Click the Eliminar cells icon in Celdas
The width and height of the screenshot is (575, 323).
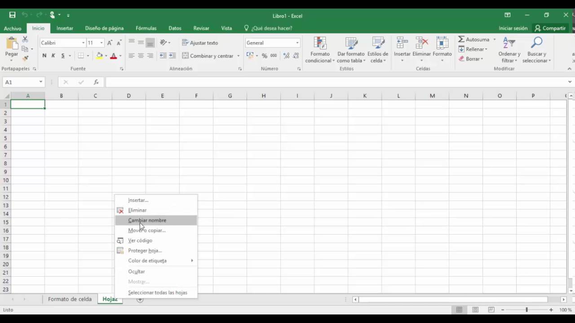[x=421, y=44]
